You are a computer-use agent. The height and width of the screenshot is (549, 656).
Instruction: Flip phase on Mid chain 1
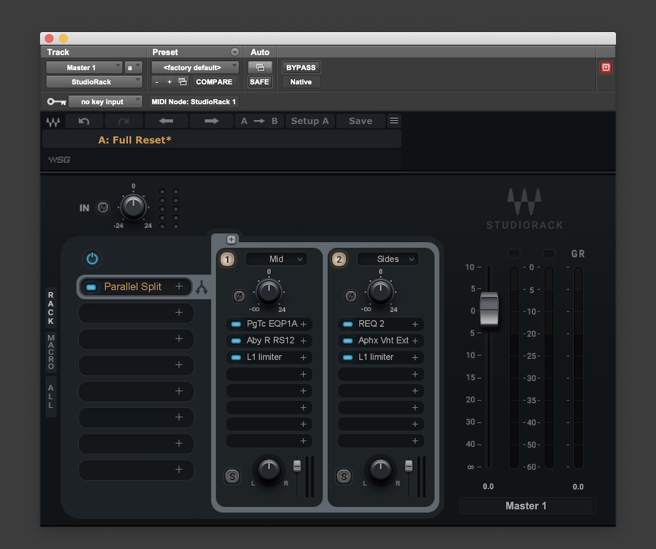[x=239, y=296]
